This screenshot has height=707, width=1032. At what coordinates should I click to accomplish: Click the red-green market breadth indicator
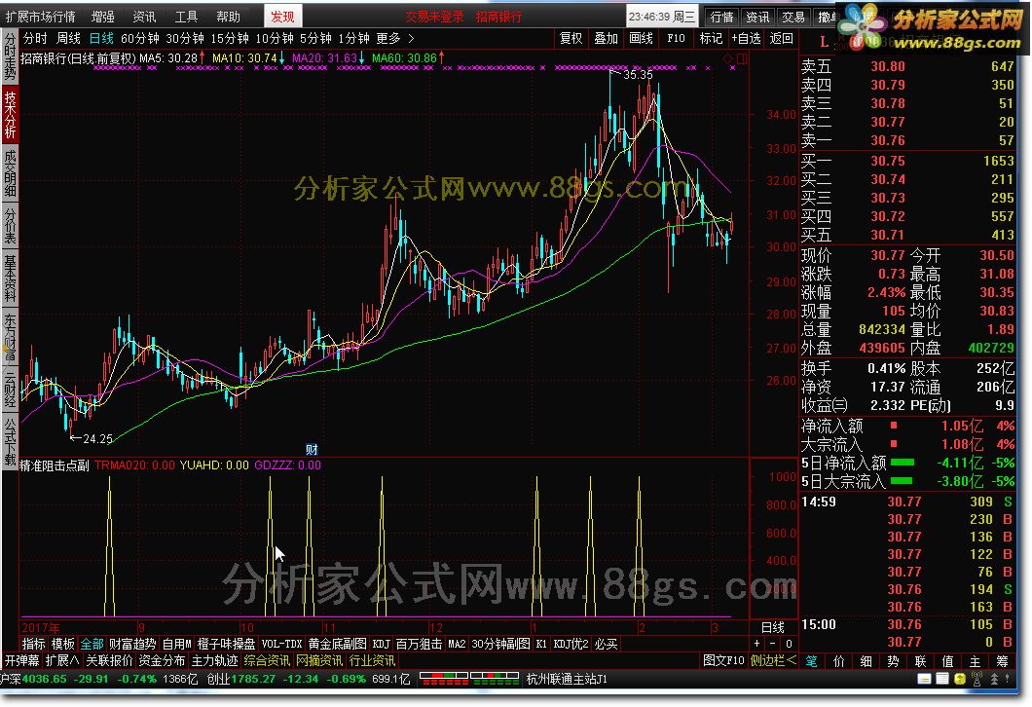[x=468, y=679]
